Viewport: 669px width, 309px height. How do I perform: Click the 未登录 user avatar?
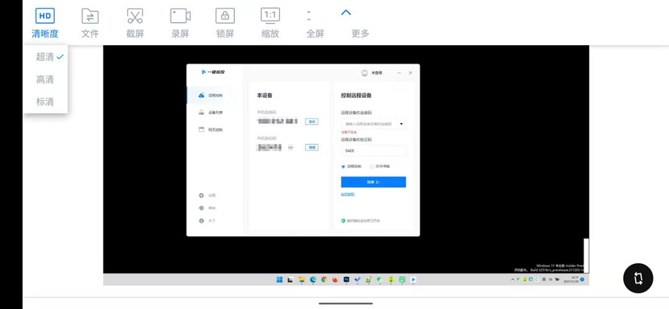364,73
